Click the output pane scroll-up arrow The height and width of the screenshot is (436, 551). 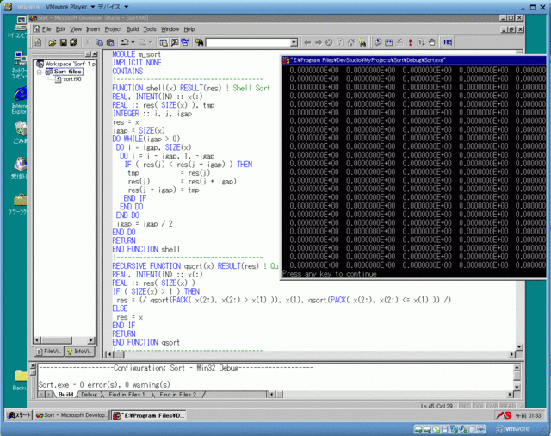tap(517, 367)
